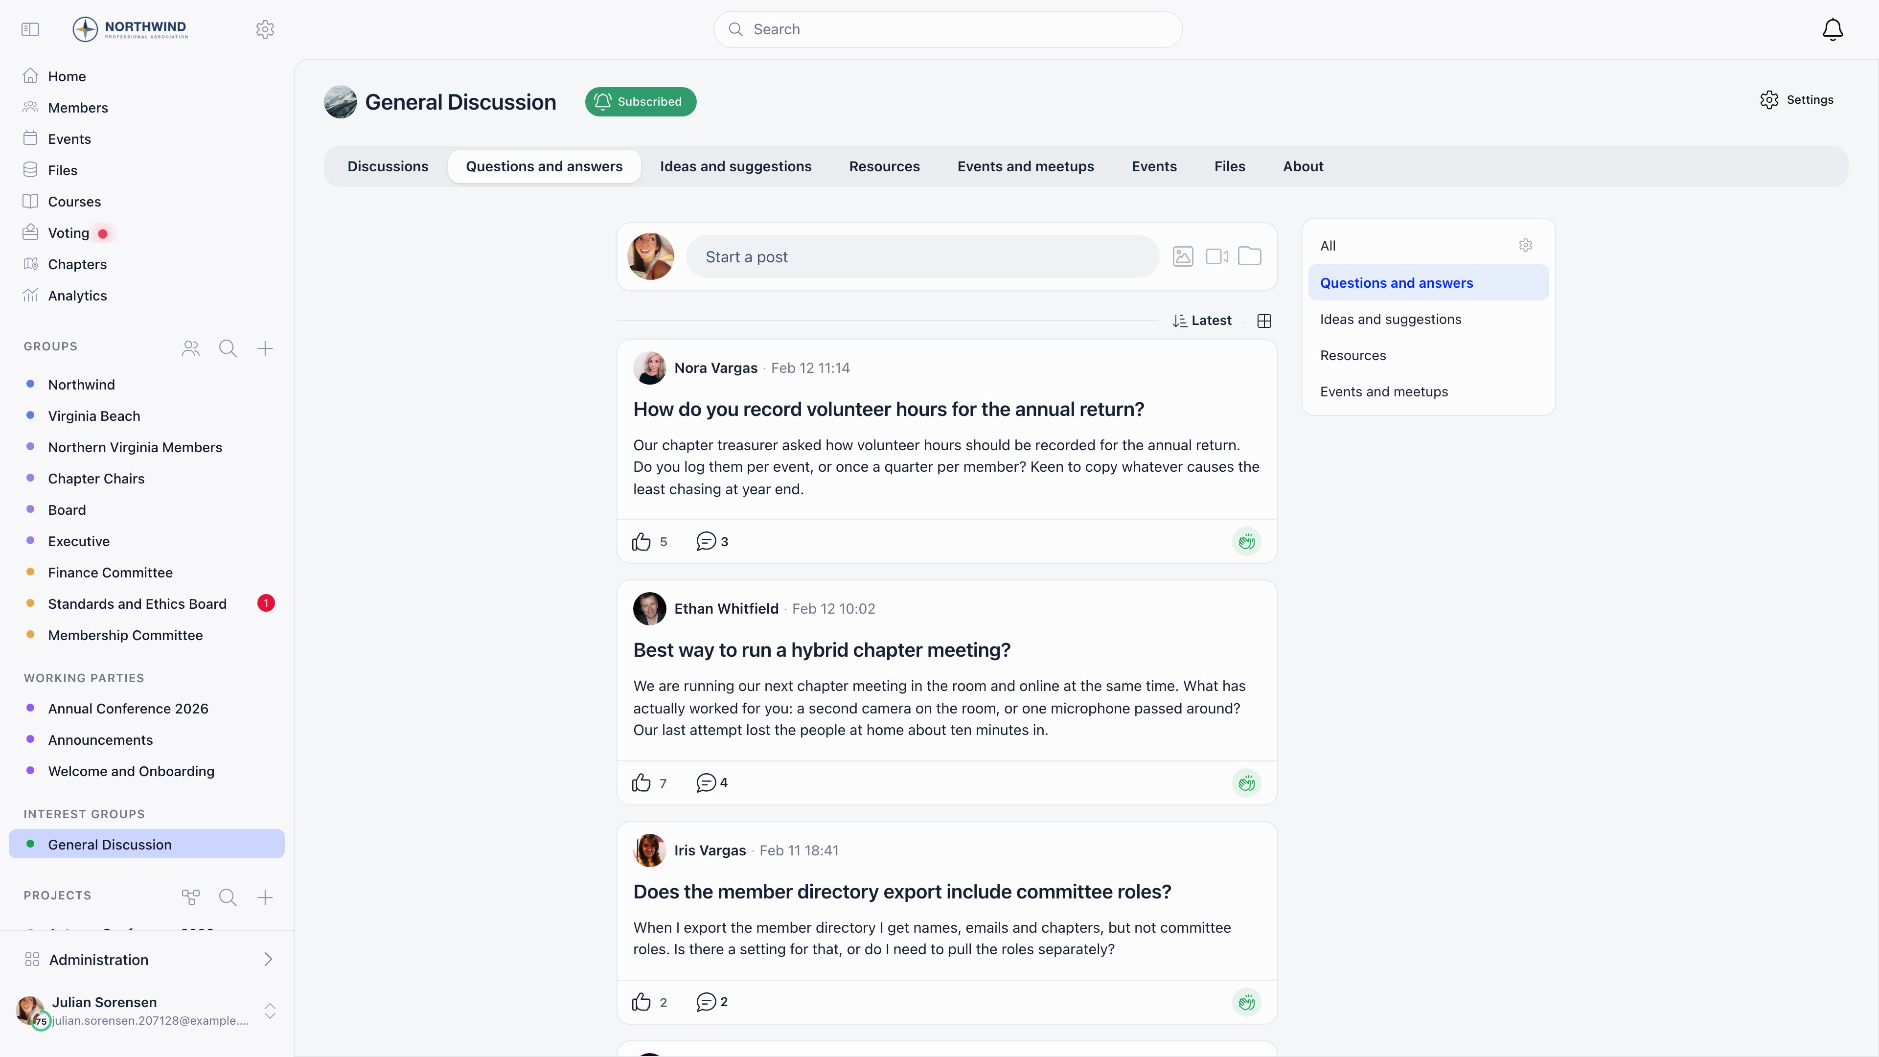Collapse the sidebar panel icon
This screenshot has height=1057, width=1879.
30,29
